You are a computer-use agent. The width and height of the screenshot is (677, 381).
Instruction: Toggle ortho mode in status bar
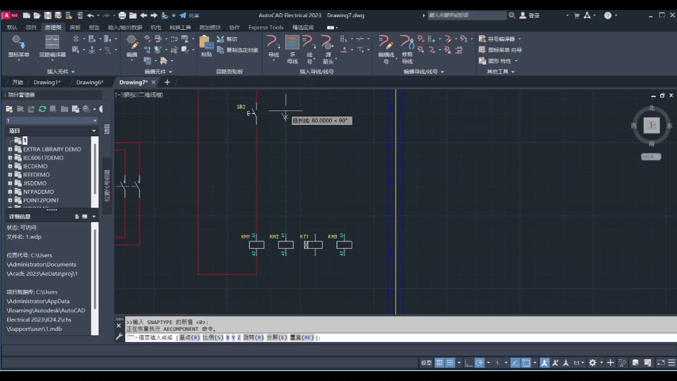469,363
